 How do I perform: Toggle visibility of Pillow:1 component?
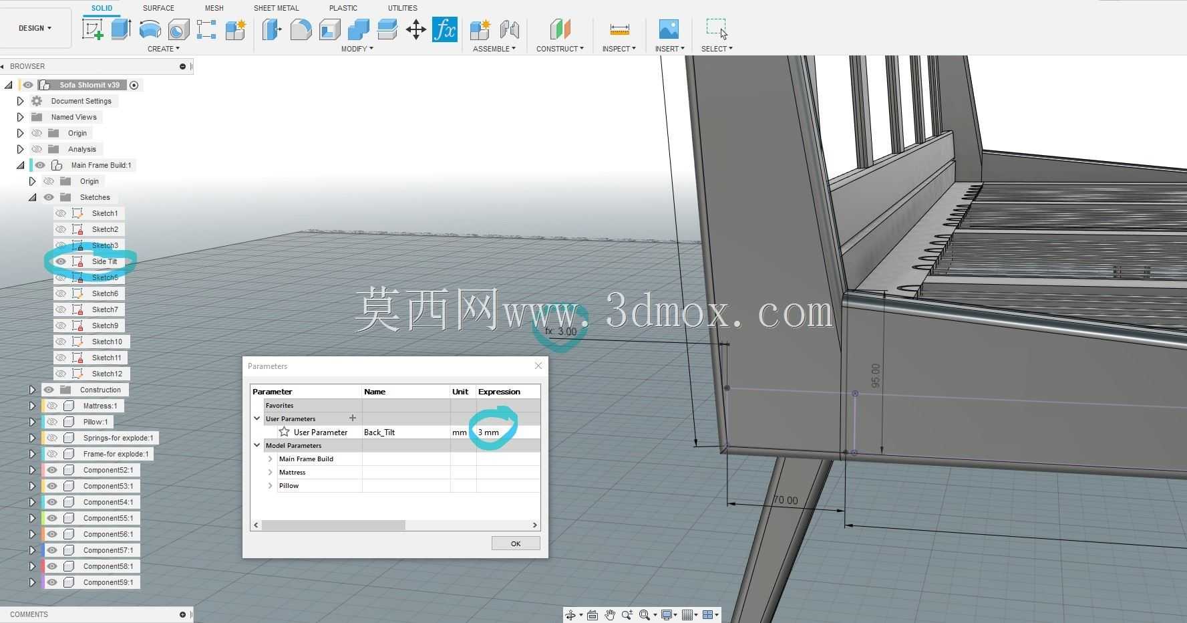pos(52,422)
